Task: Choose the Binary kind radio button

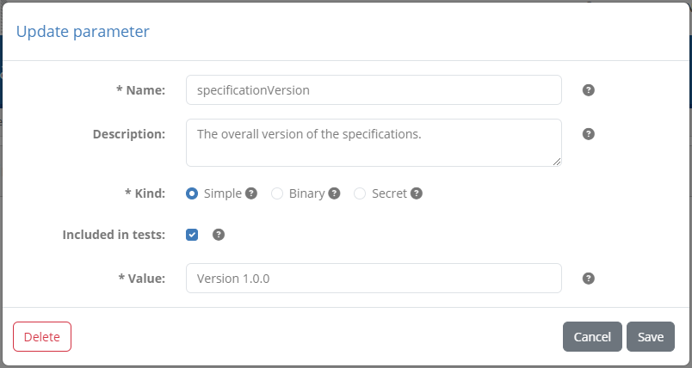Action: click(x=277, y=193)
